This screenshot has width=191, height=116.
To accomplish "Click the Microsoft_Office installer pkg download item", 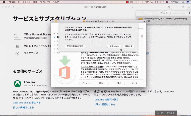I will [163, 20].
